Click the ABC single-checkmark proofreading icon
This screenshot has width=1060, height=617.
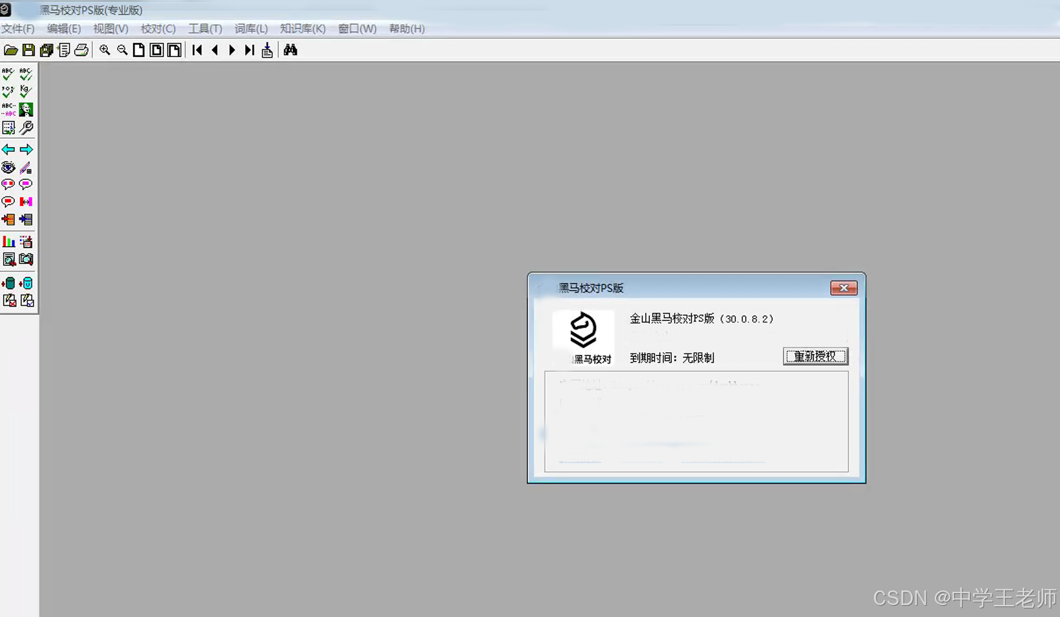pyautogui.click(x=8, y=74)
